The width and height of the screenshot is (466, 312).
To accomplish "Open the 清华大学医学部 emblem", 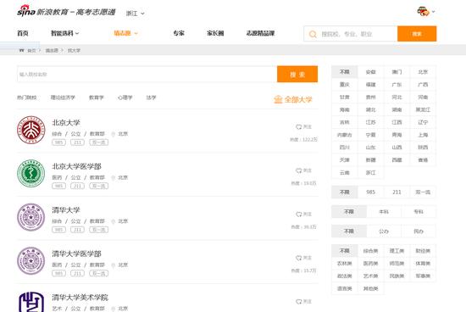I will coord(31,261).
